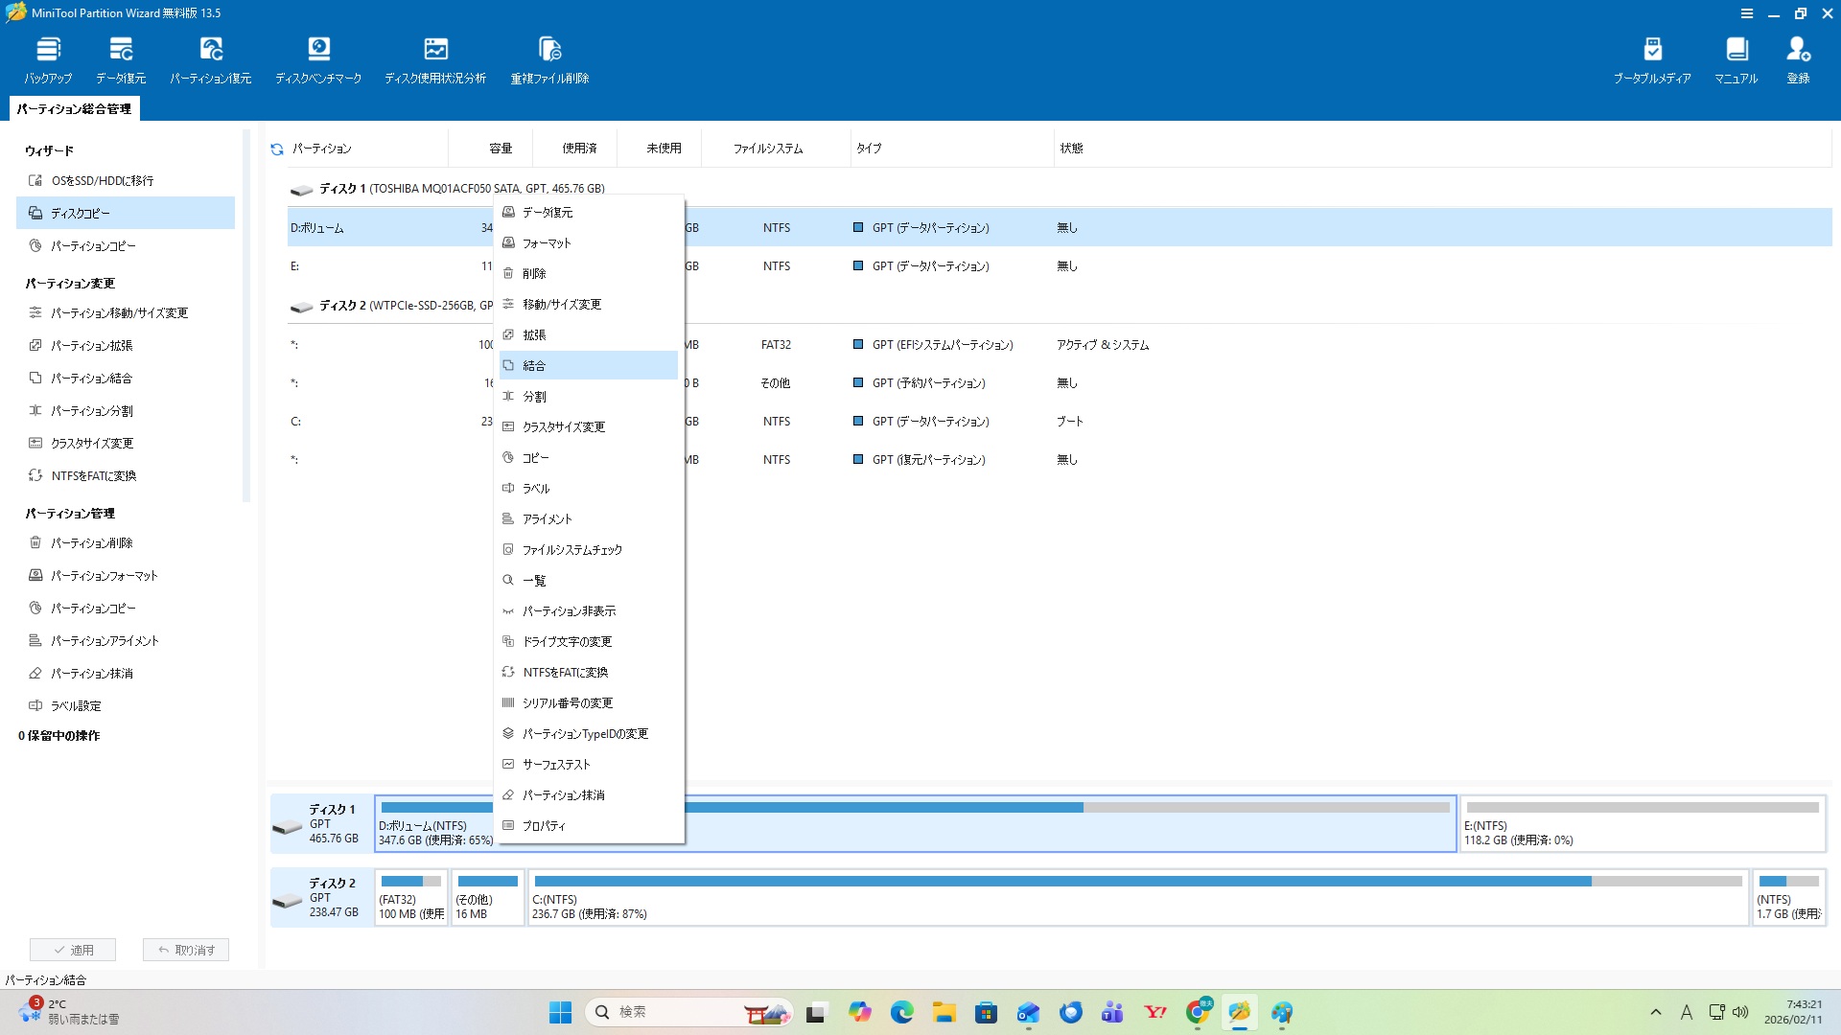The height and width of the screenshot is (1035, 1841).
Task: Open the バックアップ backup tool icon
Action: (48, 50)
